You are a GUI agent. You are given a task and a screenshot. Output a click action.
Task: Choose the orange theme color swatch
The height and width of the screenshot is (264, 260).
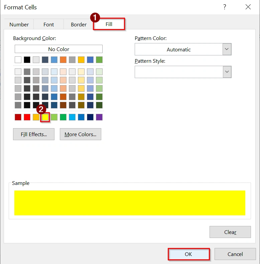[x=63, y=60]
